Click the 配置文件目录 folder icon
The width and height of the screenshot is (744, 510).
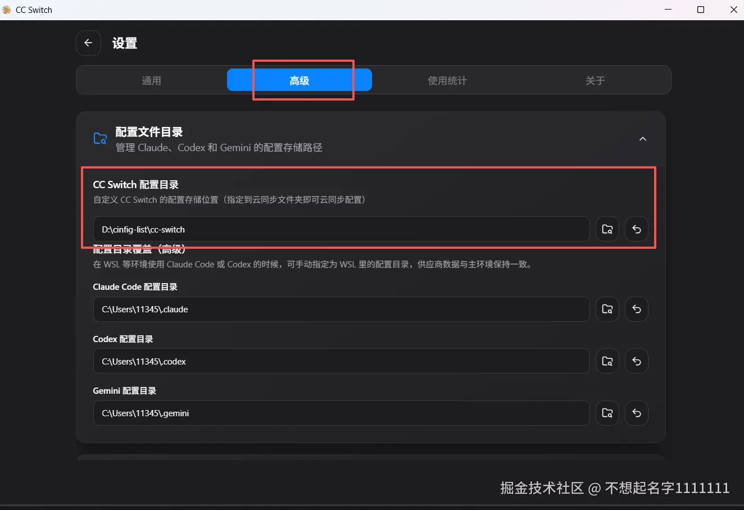coord(100,139)
